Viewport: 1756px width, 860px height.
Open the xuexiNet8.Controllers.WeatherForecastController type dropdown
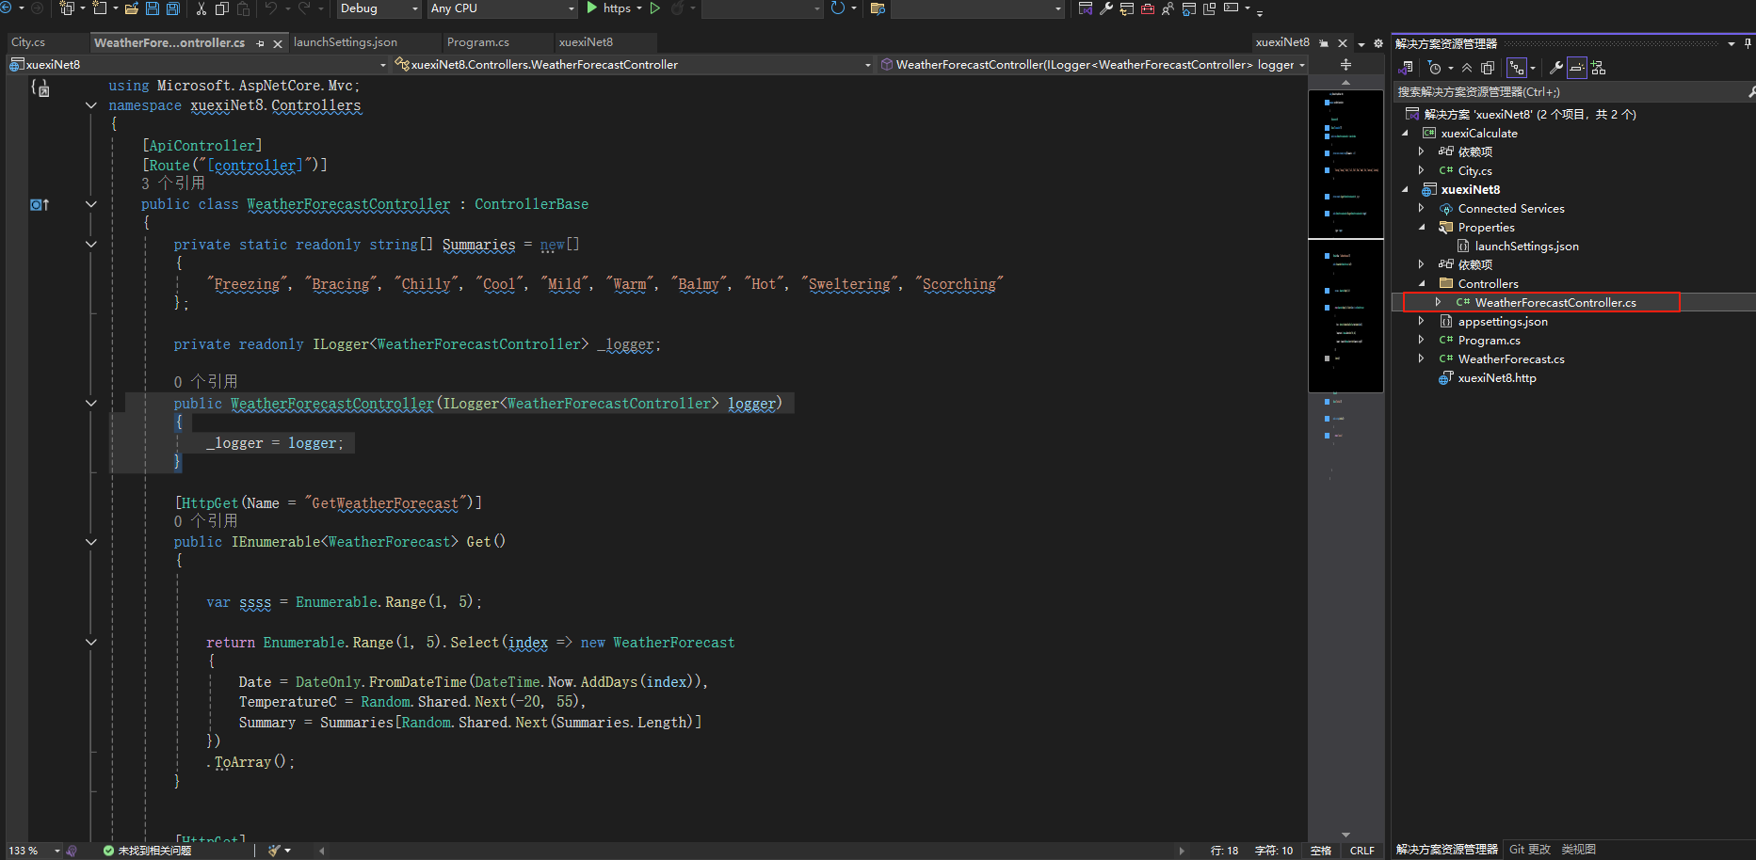click(633, 65)
